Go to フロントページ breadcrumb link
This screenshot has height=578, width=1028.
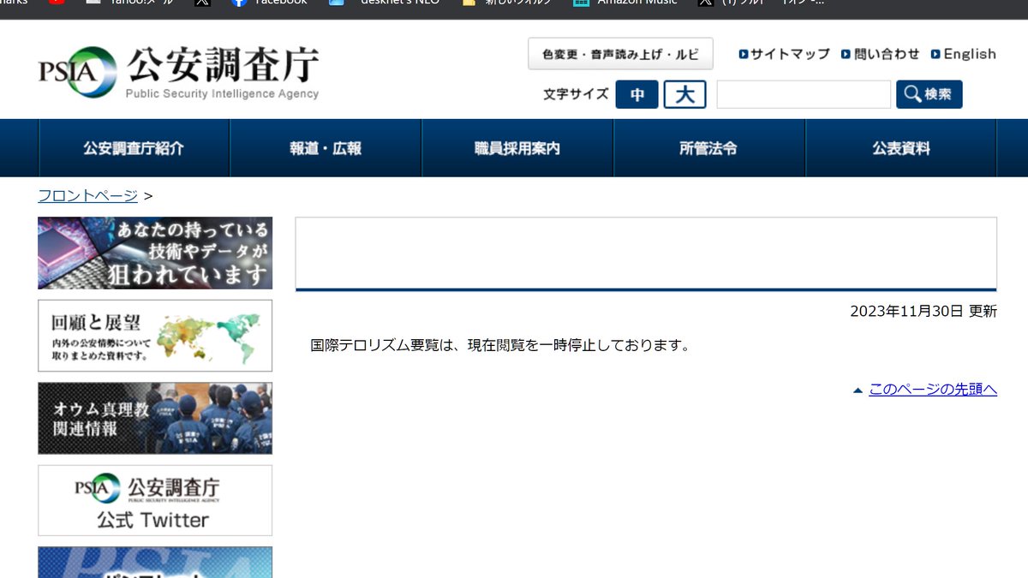87,195
